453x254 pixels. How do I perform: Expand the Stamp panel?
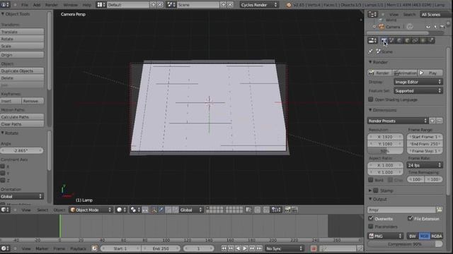tap(370, 190)
